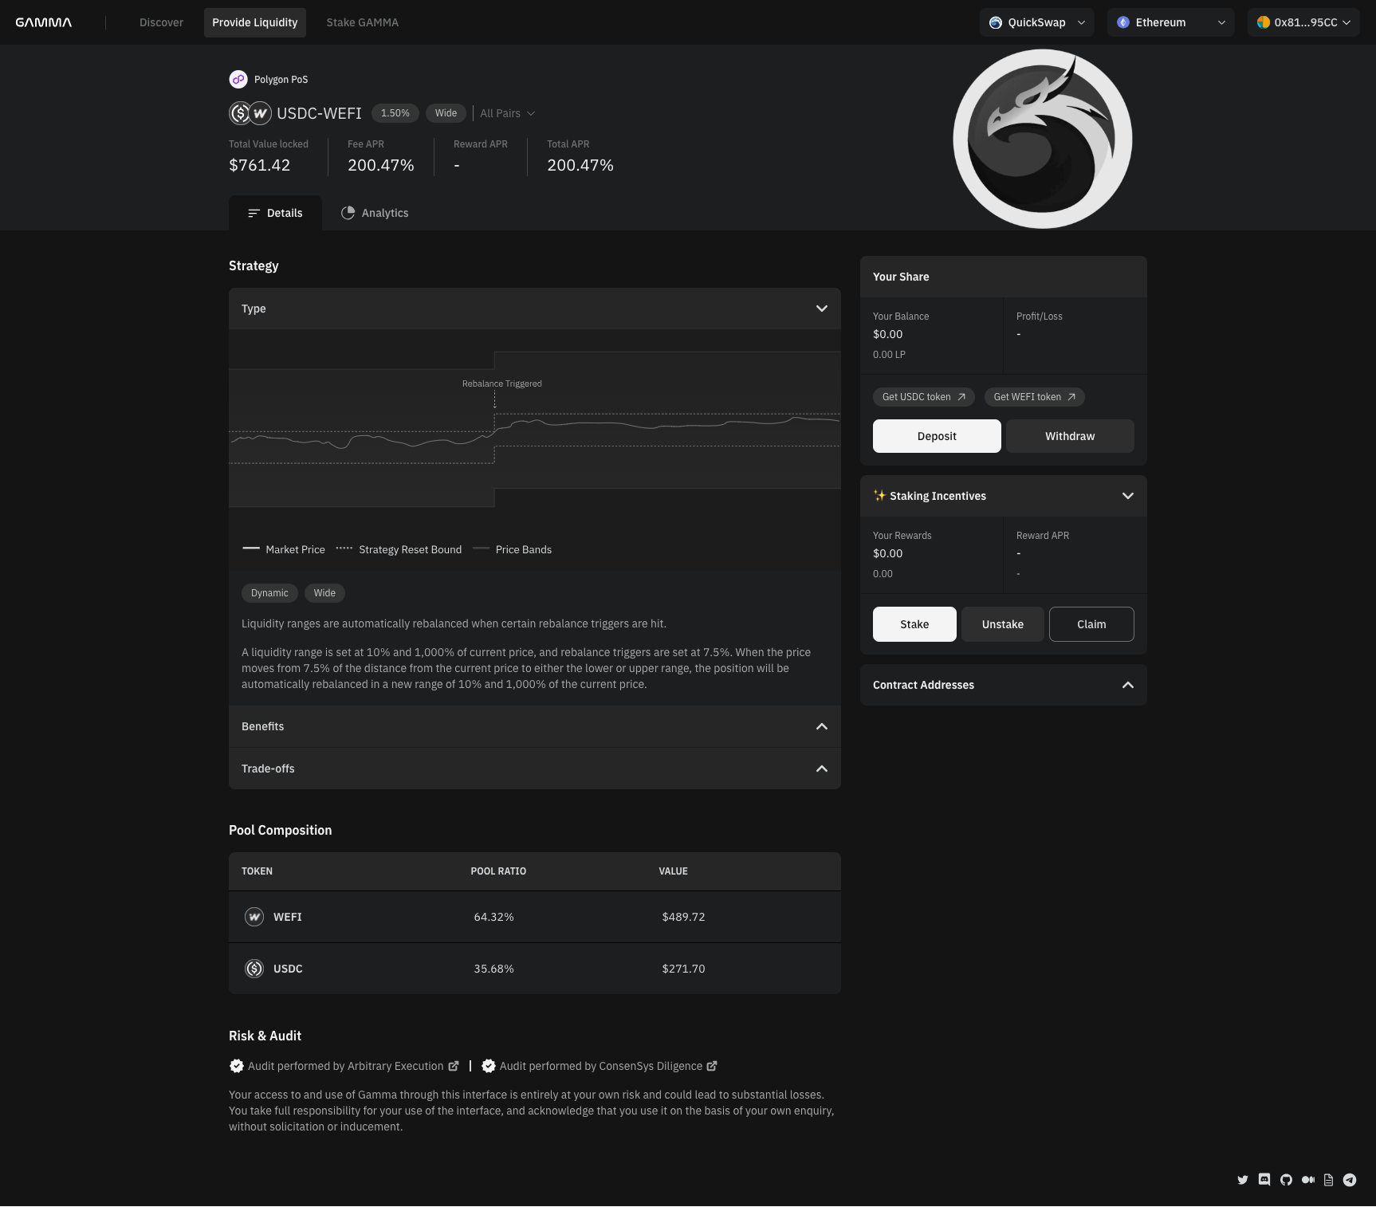1376x1207 pixels.
Task: Click the USDC token icon in Pool Composition
Action: [x=254, y=969]
